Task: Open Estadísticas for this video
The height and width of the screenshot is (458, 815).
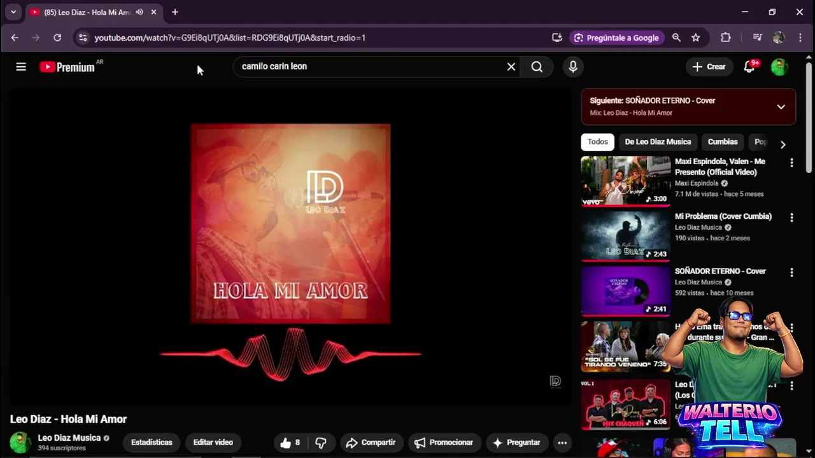Action: coord(152,443)
